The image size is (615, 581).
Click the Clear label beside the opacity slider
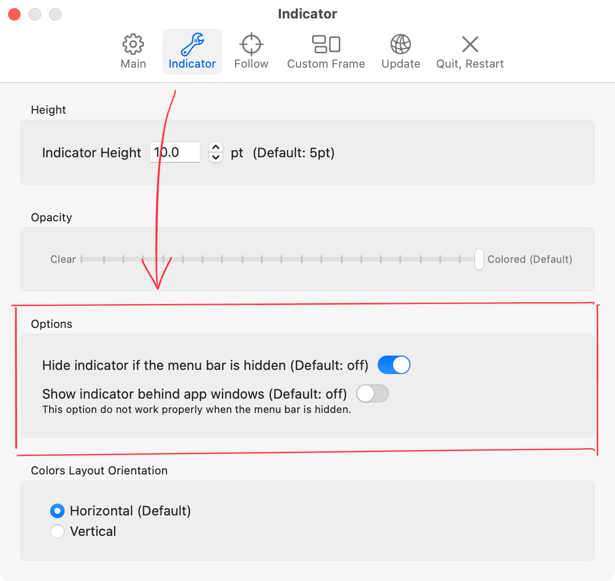[63, 259]
